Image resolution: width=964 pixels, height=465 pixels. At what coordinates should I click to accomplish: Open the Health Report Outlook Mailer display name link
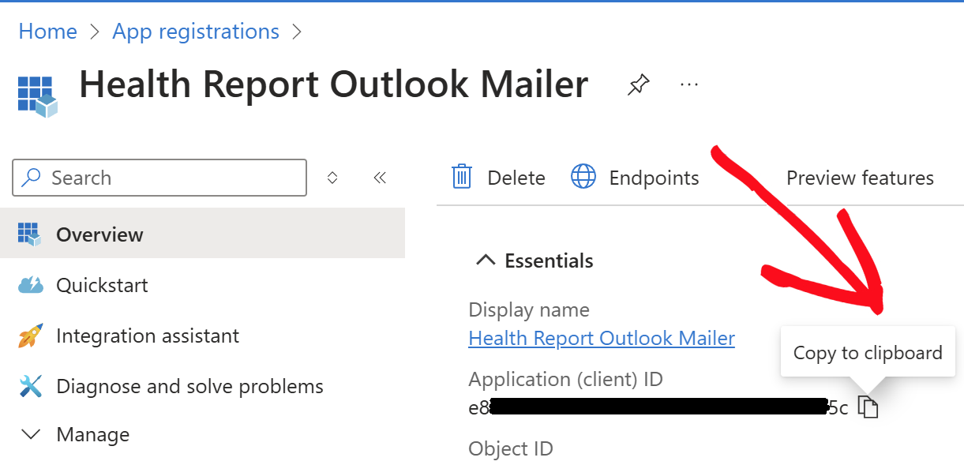pyautogui.click(x=601, y=339)
